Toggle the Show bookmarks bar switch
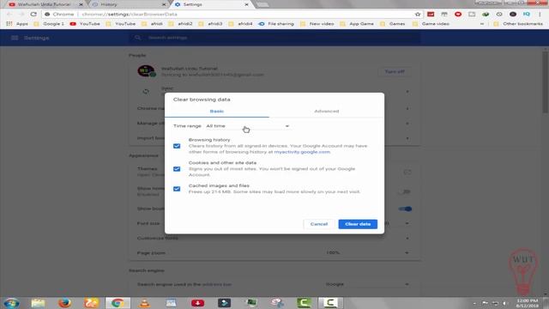The width and height of the screenshot is (549, 309). (x=406, y=209)
